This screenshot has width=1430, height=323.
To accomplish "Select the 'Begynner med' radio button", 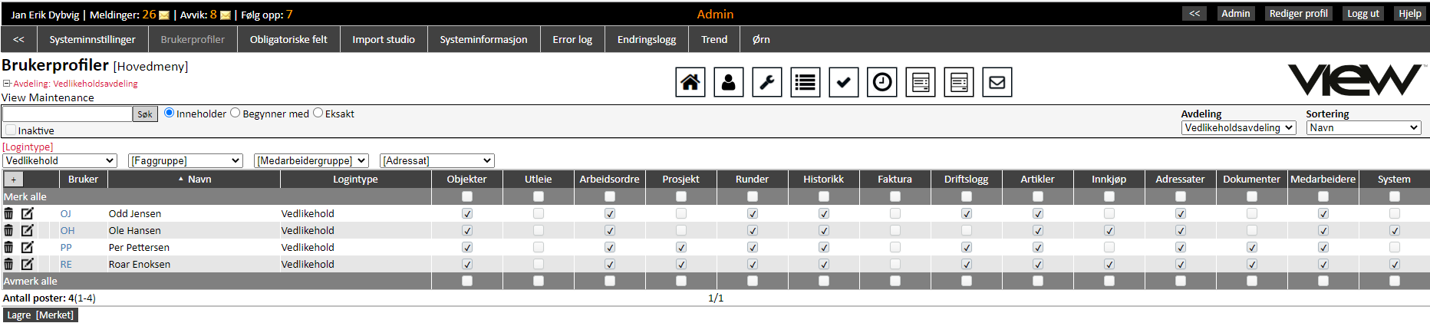I will pyautogui.click(x=236, y=113).
